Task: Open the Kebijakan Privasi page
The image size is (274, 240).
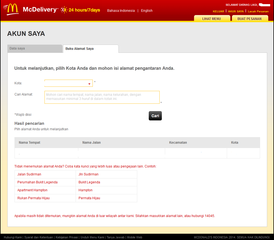Action: [x=67, y=237]
